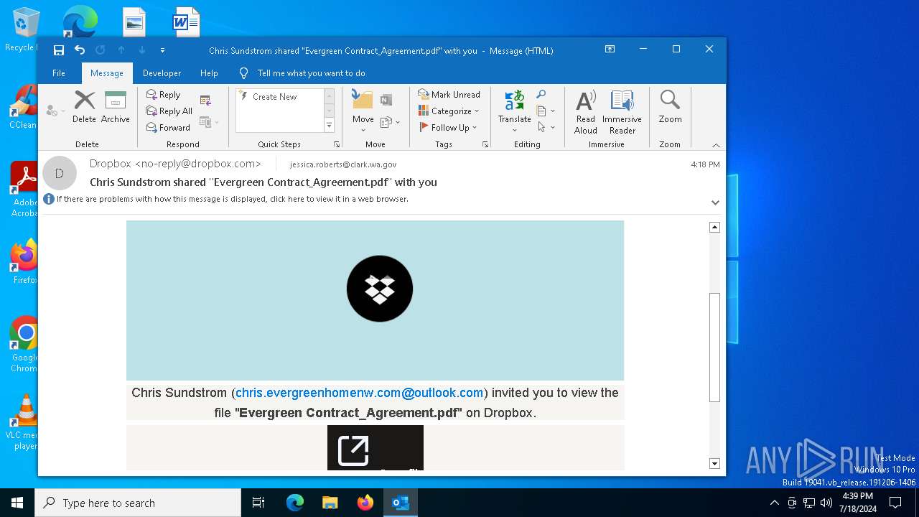This screenshot has height=517, width=919.
Task: Save the message from Quick Access Toolbar
Action: (x=59, y=50)
